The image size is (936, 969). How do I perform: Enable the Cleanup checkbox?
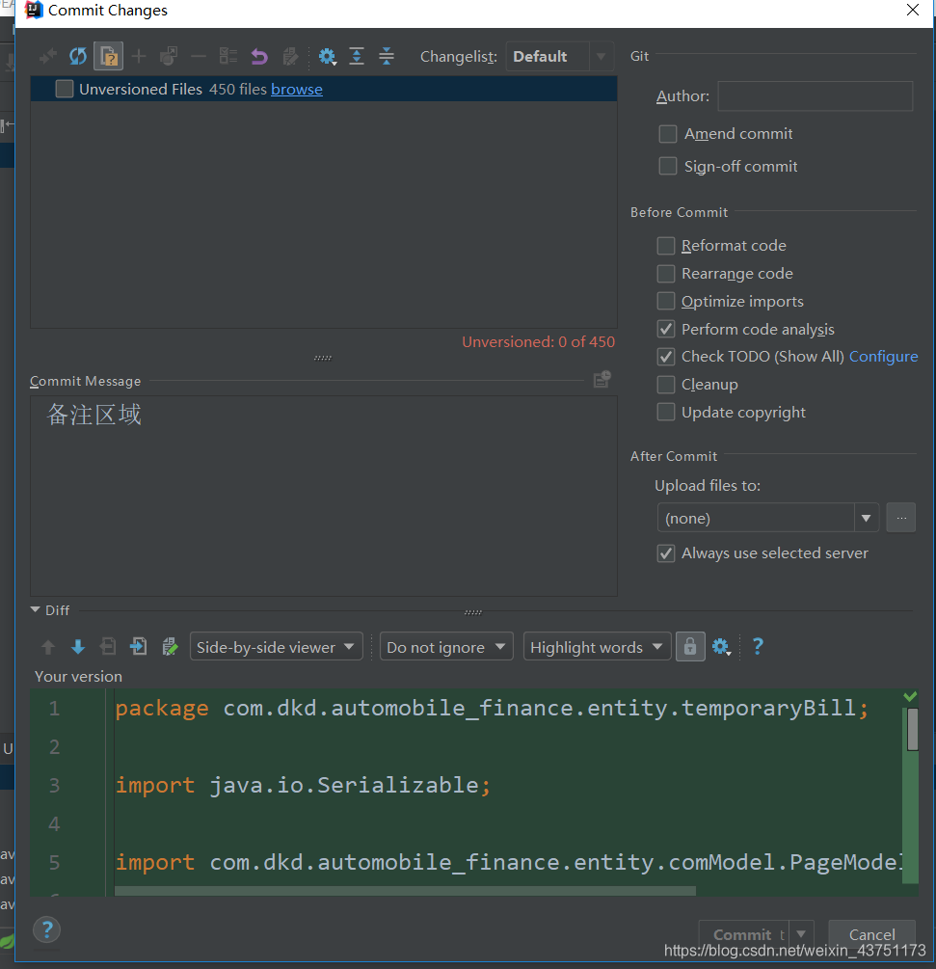tap(665, 385)
